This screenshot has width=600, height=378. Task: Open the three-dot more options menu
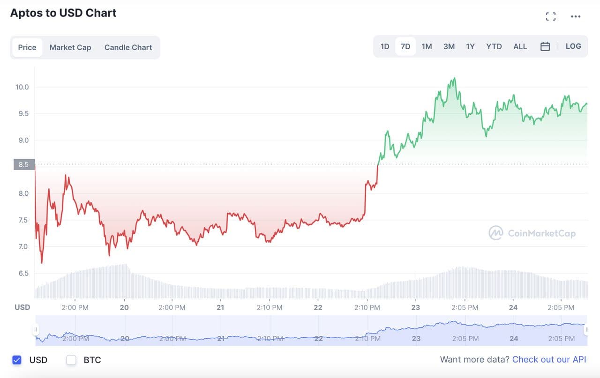tap(576, 17)
